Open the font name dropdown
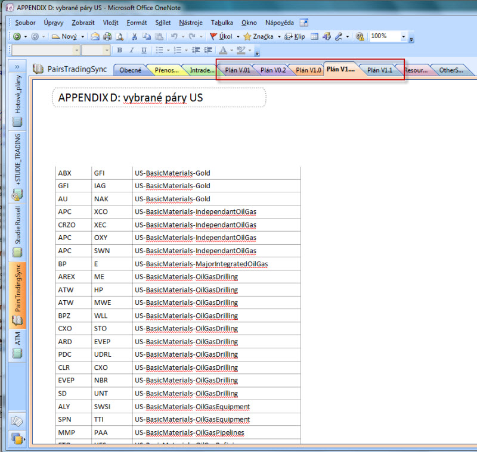 coord(76,51)
